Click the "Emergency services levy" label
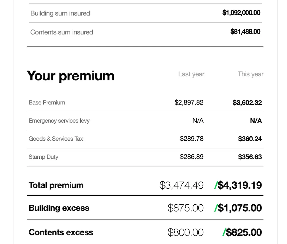The height and width of the screenshot is (244, 287). click(59, 121)
